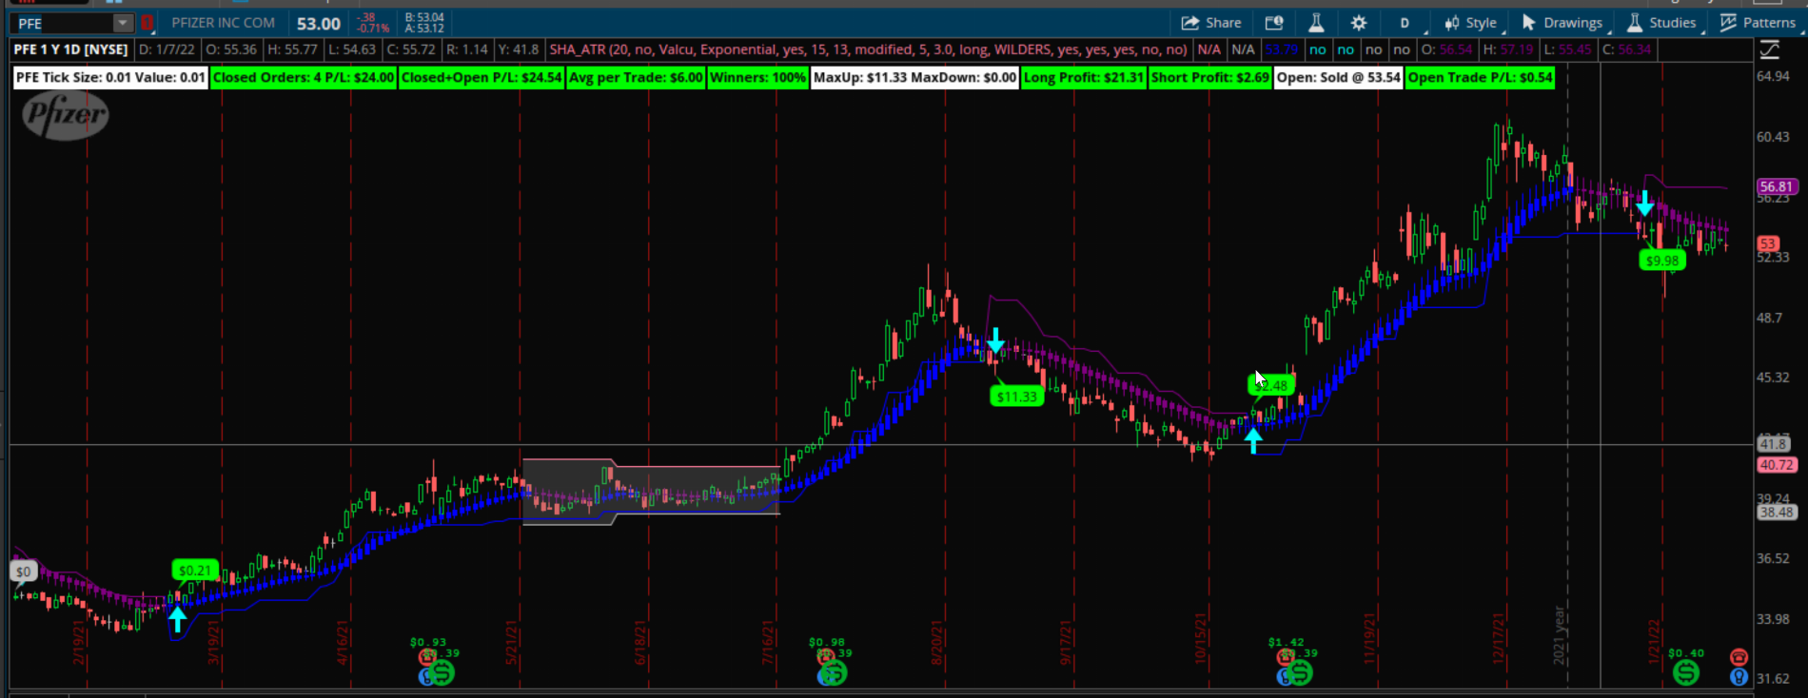Open chart settings gear icon

click(1359, 23)
